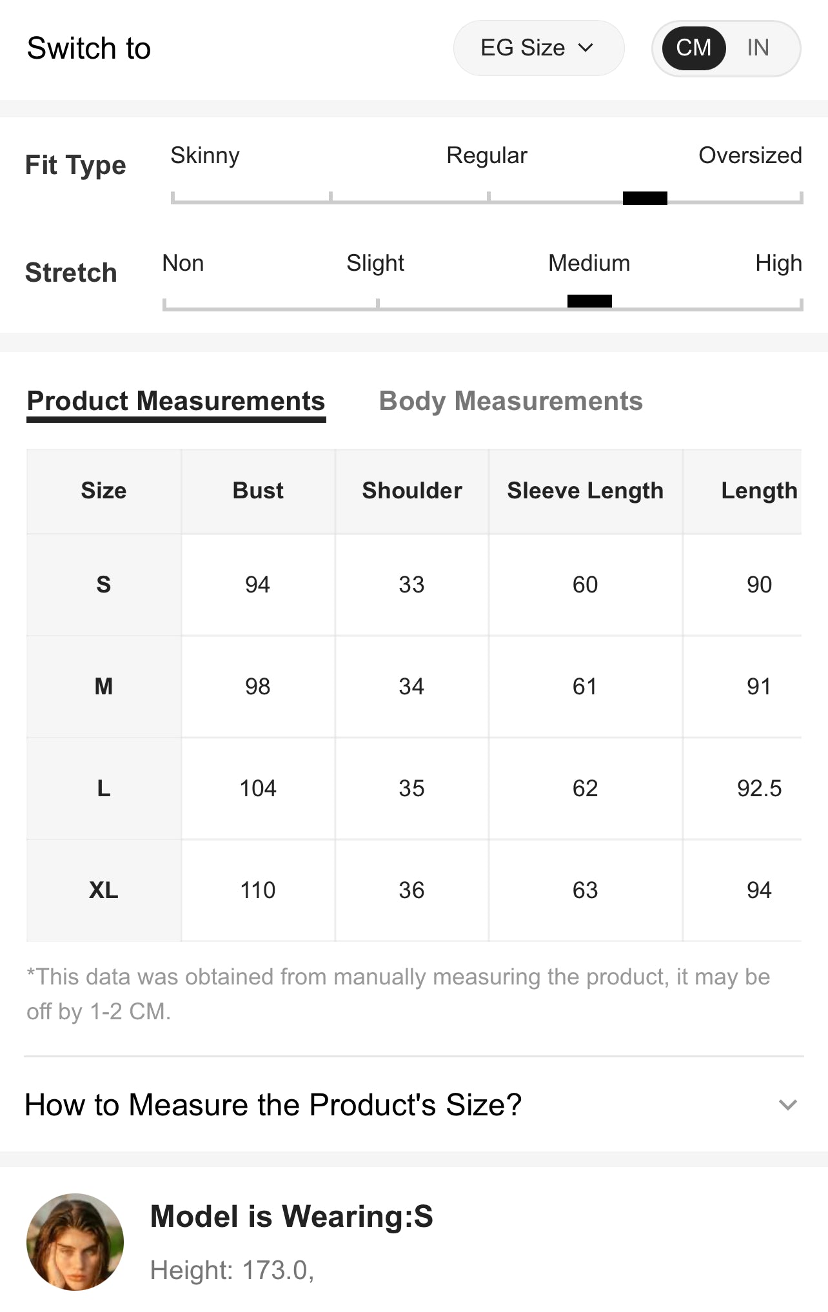Select the L size row

click(103, 788)
